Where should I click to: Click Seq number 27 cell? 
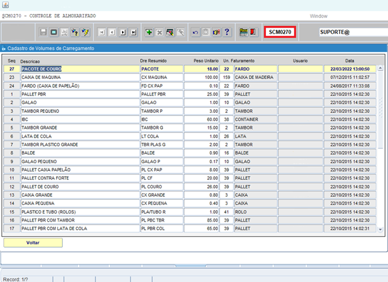tap(11, 69)
